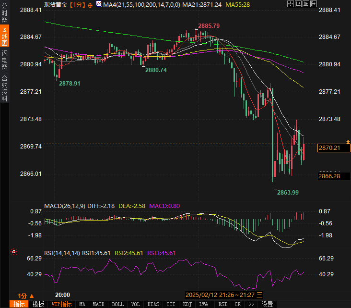Click the magenta MACD:0.80 value

[164, 206]
